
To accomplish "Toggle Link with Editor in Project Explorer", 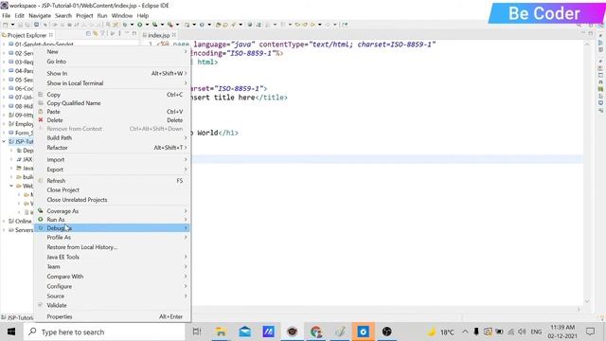I will coord(96,34).
